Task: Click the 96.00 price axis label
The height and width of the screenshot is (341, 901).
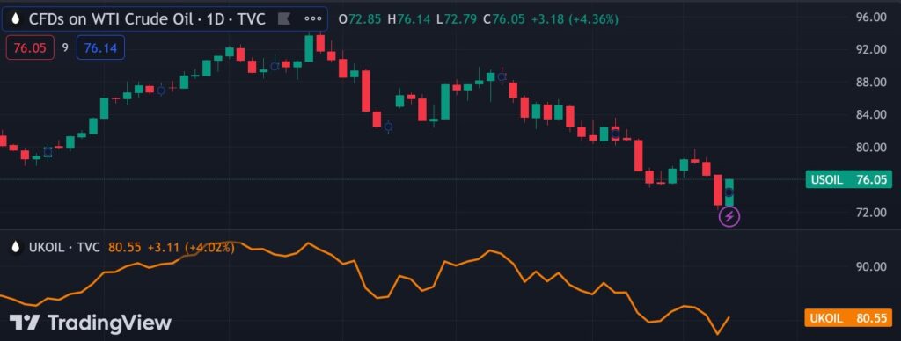Action: click(x=870, y=18)
